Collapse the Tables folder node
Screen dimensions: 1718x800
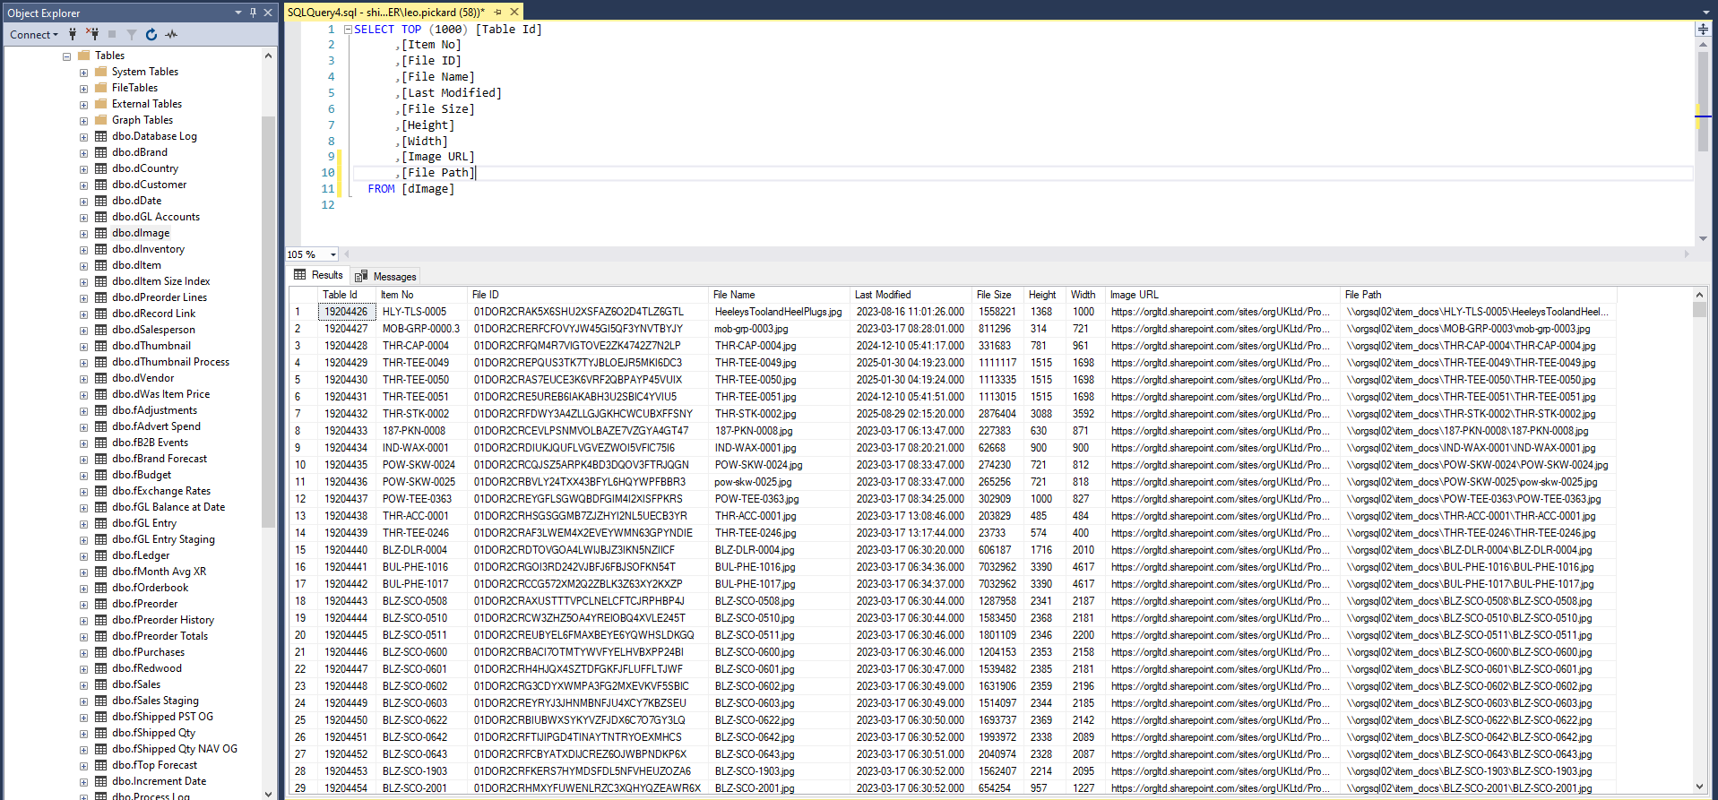[67, 56]
